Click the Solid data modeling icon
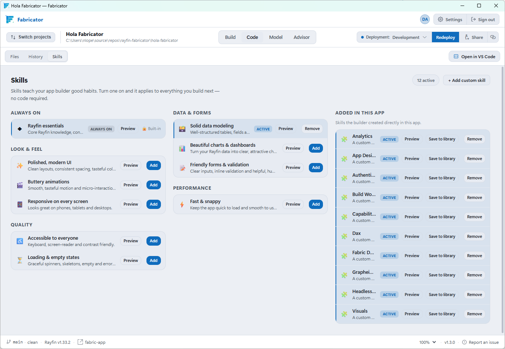Screen dimensions: 505x349 [182, 129]
